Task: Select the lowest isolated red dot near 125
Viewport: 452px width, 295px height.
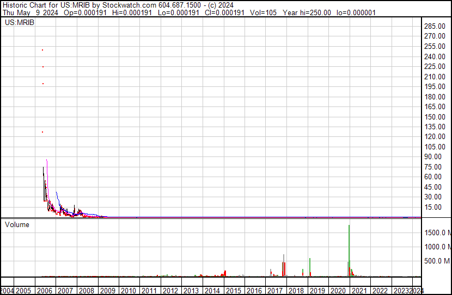Action: (x=42, y=132)
